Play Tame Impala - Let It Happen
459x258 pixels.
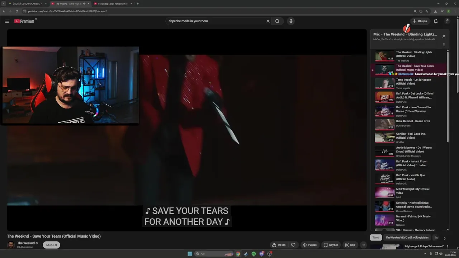click(x=408, y=83)
